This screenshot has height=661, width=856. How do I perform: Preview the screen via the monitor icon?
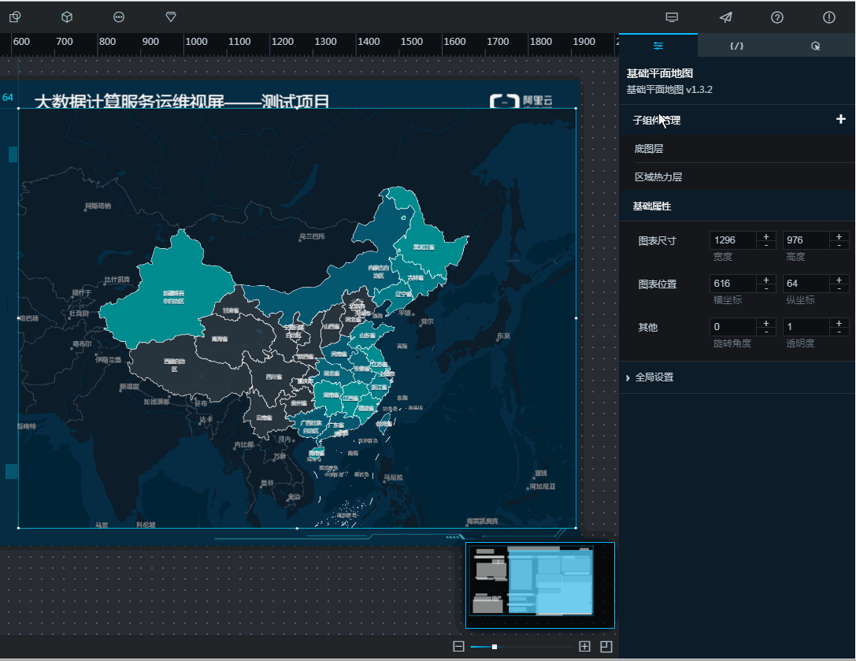673,17
